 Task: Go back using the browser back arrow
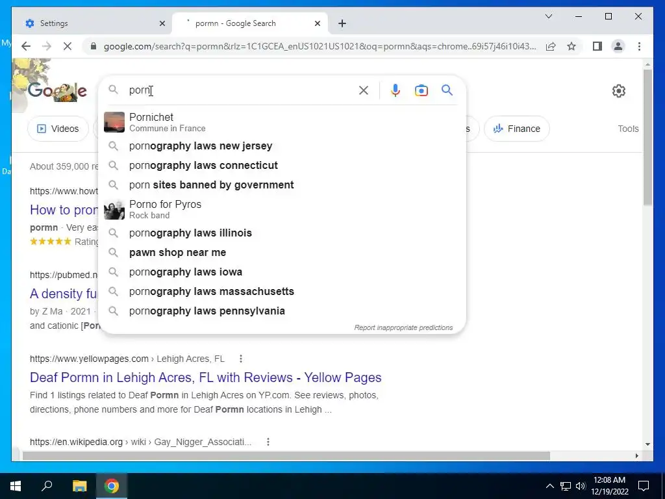pos(26,46)
